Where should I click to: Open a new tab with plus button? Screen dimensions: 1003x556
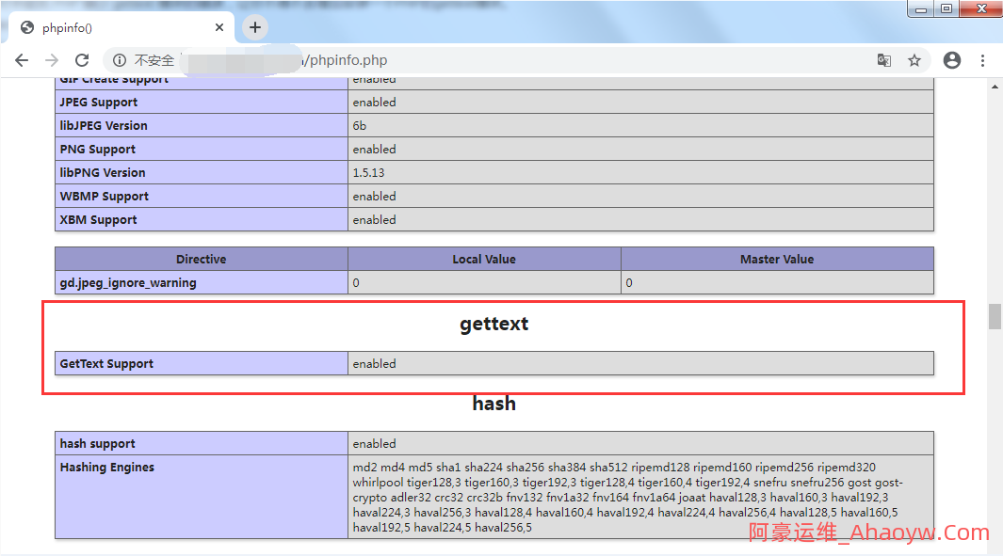(255, 27)
